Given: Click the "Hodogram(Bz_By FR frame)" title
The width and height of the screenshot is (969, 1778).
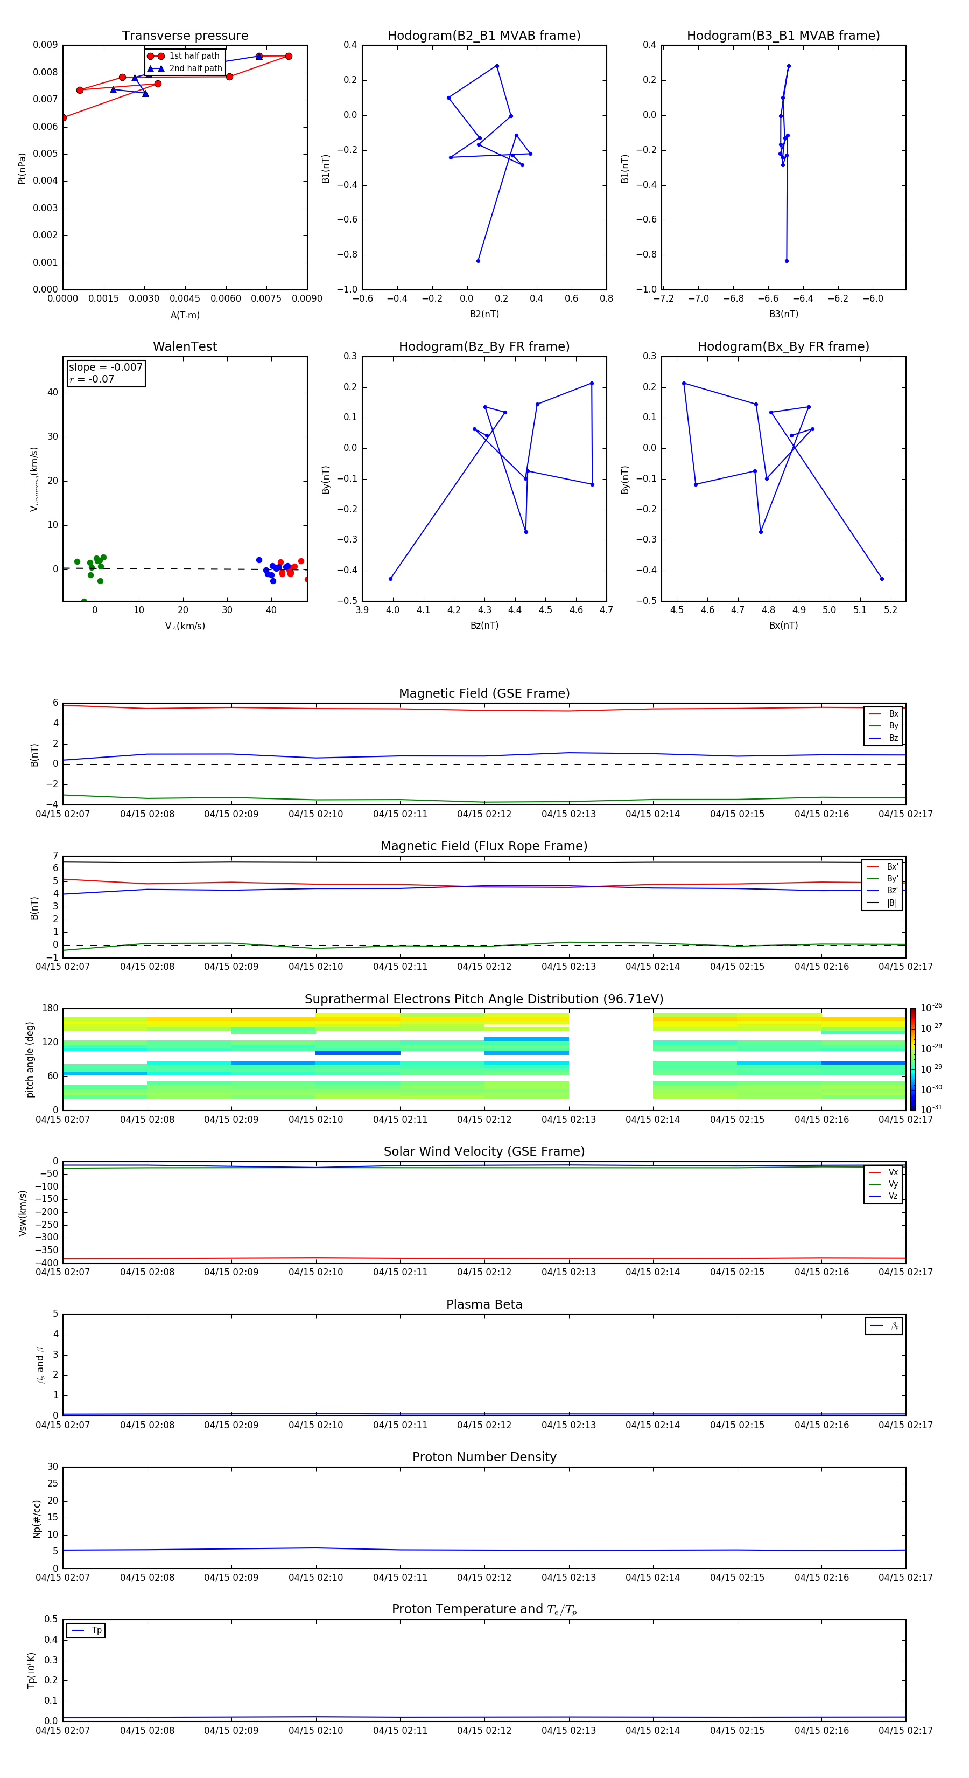Looking at the screenshot, I should [484, 346].
